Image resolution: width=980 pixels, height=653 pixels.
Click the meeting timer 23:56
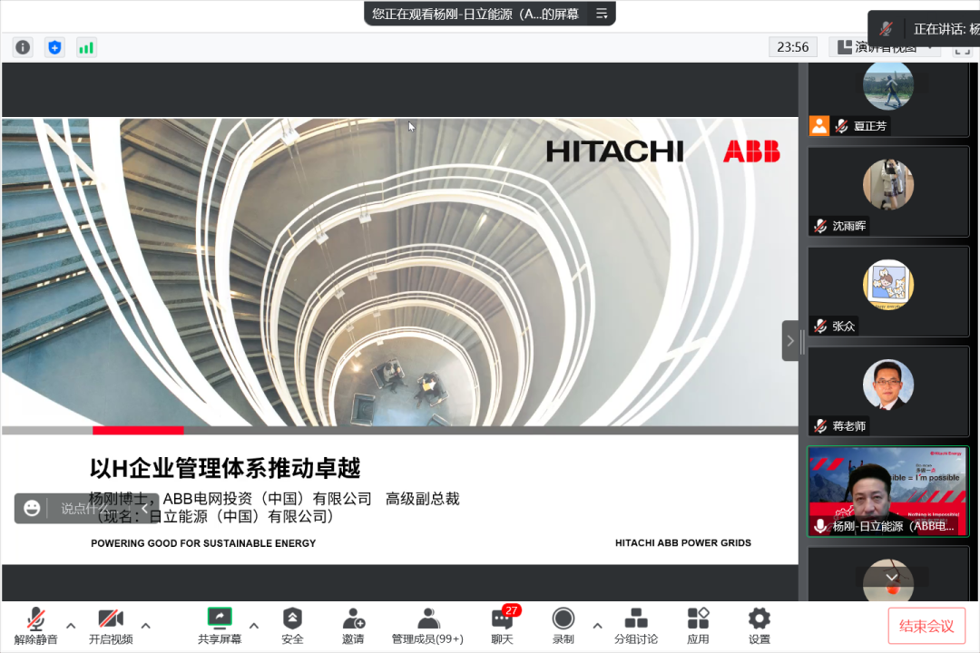(792, 47)
